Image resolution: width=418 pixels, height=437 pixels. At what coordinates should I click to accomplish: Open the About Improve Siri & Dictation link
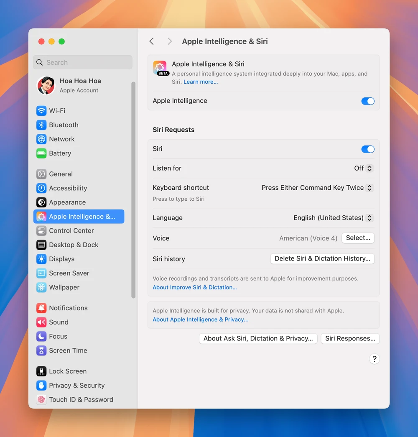[194, 287]
